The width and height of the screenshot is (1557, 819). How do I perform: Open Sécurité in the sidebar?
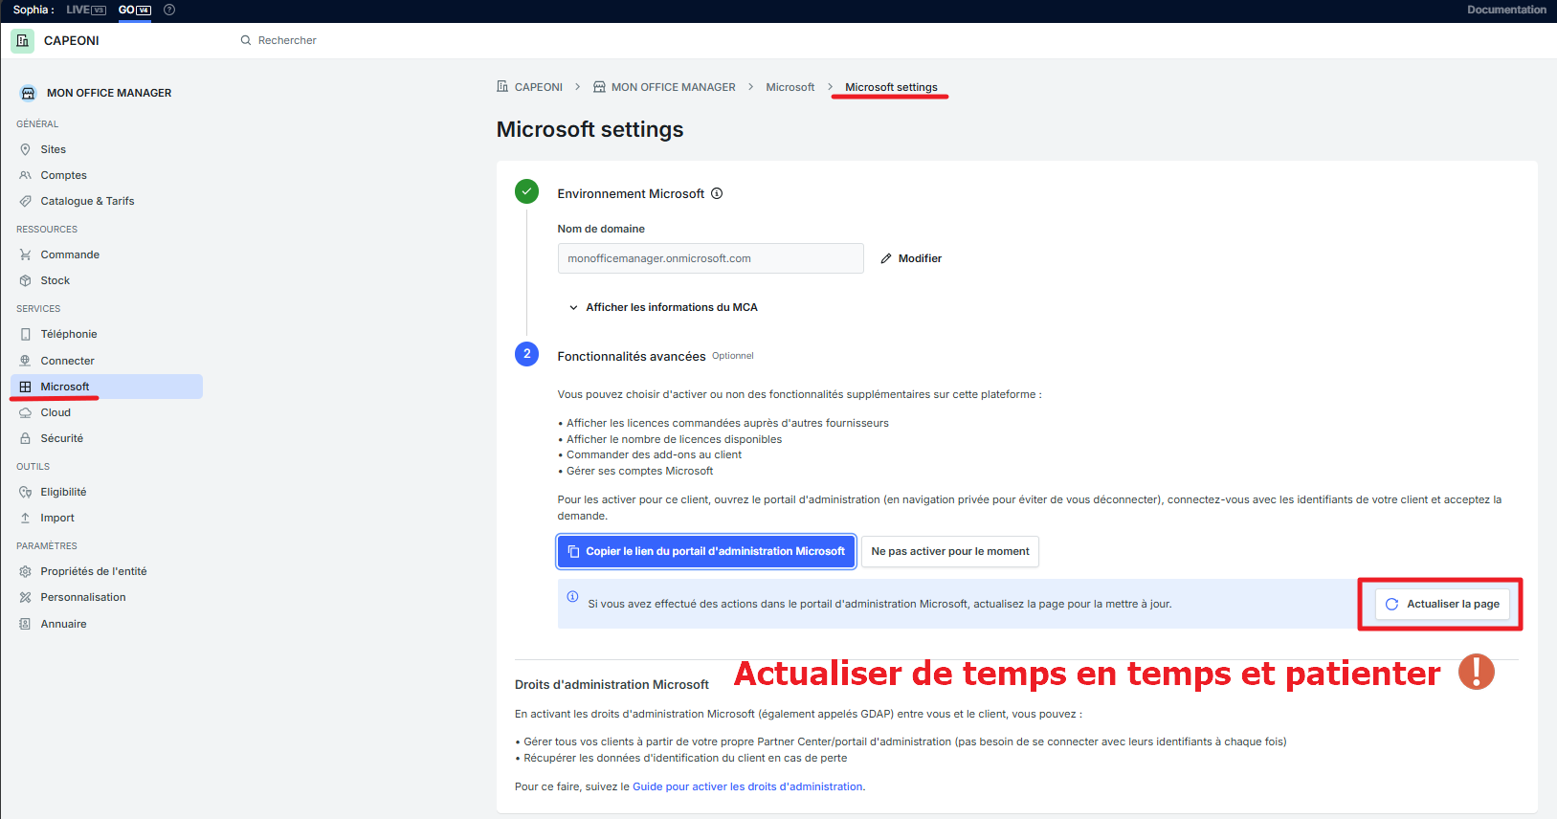pos(61,438)
